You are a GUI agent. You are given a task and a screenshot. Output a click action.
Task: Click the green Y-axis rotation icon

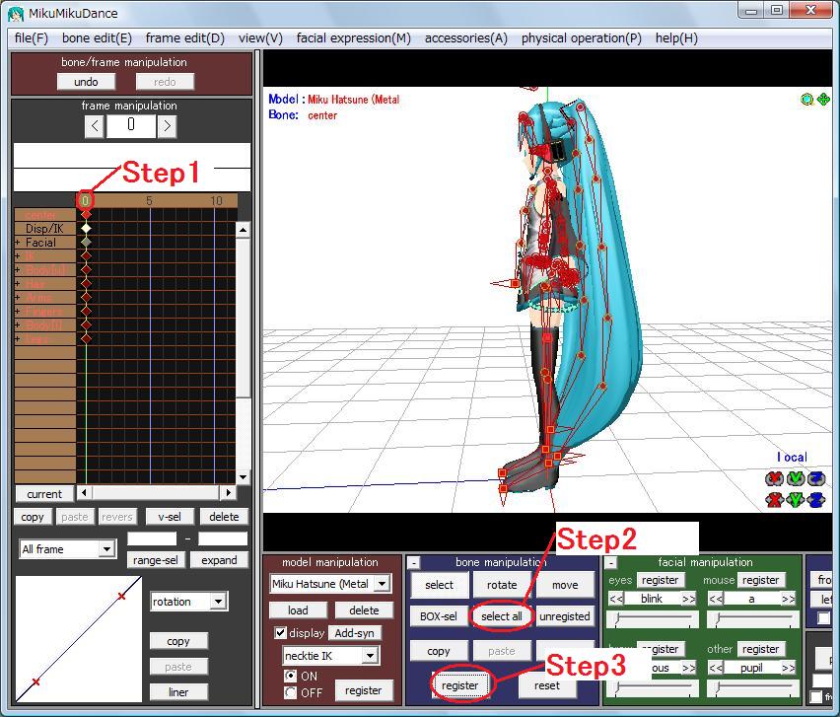coord(796,478)
